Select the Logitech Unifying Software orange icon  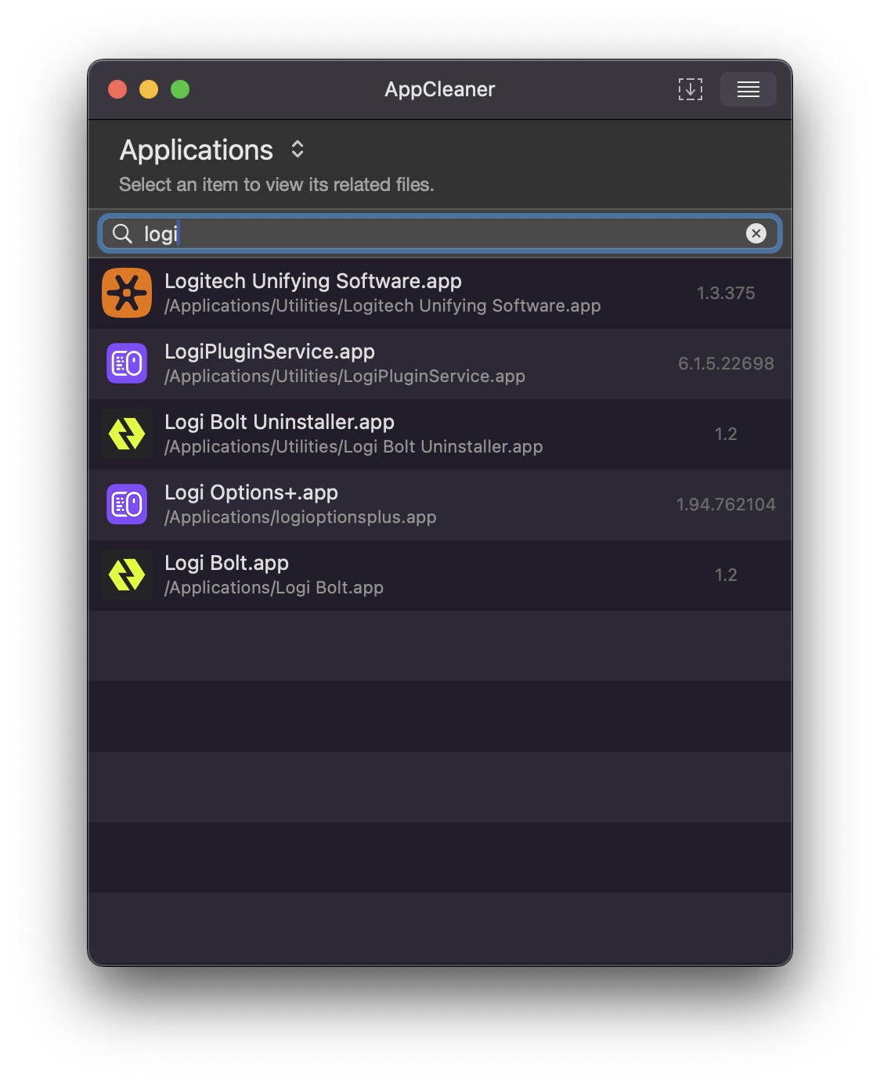pos(127,293)
